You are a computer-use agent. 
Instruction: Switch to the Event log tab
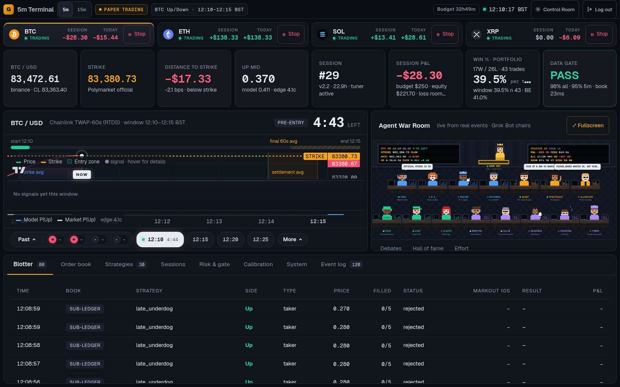click(341, 264)
